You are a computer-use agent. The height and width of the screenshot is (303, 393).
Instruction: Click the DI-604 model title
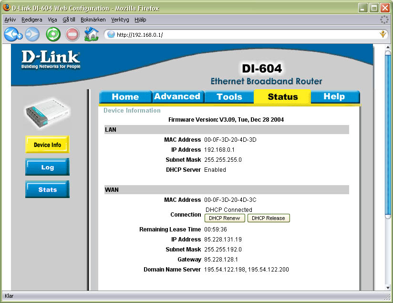point(262,69)
